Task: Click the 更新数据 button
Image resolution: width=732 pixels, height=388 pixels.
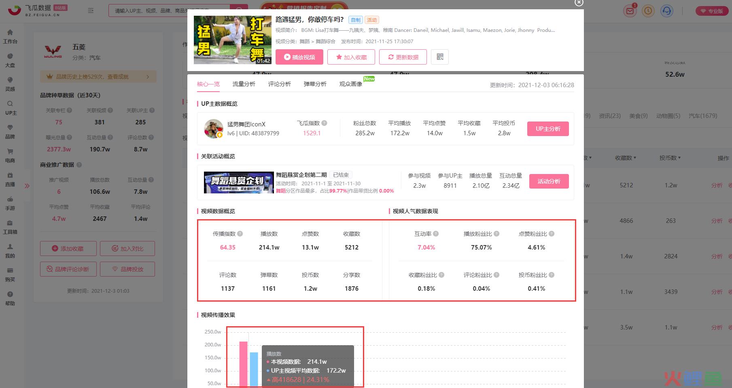Action: pyautogui.click(x=403, y=57)
